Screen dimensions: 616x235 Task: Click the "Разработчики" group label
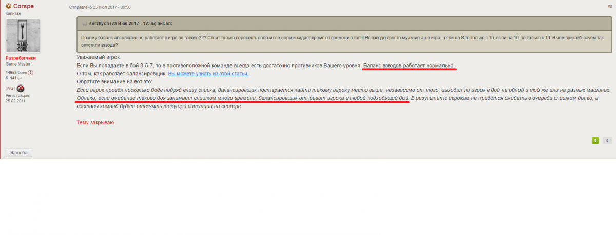click(x=21, y=58)
